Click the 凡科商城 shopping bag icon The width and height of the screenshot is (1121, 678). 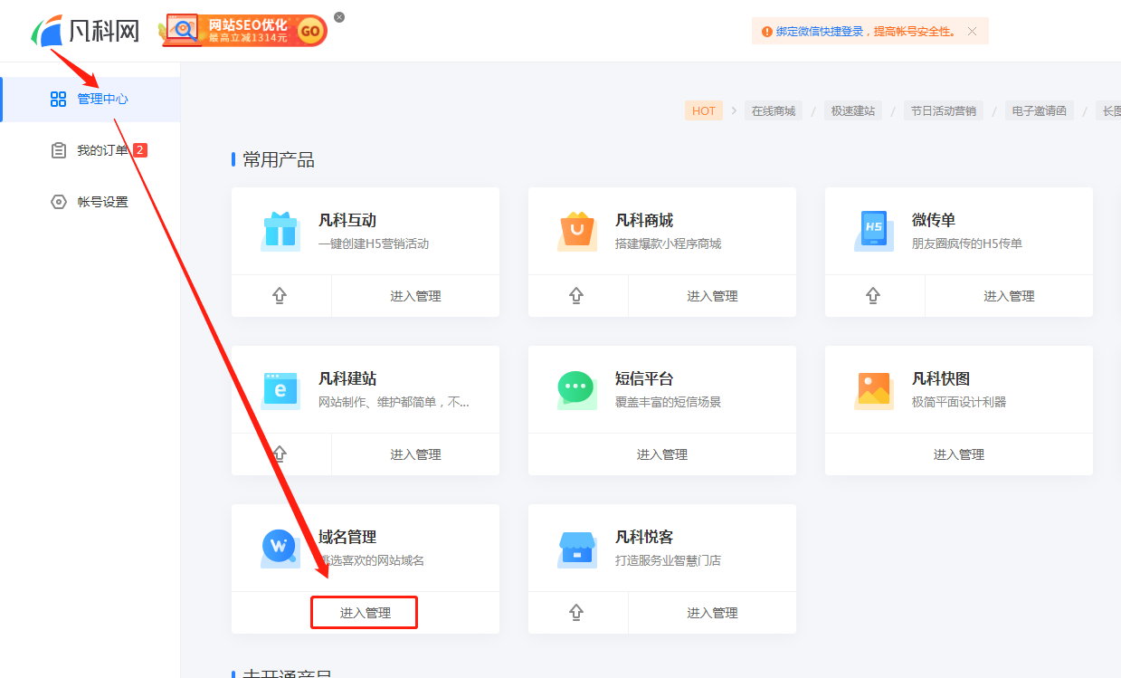coord(577,231)
